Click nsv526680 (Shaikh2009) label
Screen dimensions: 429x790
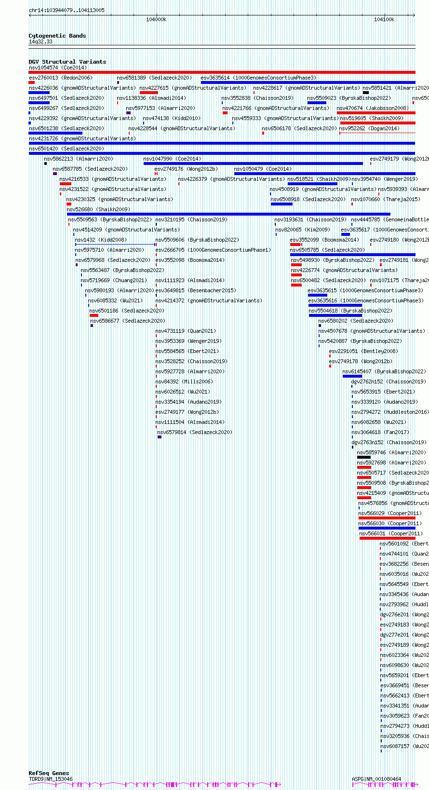(98, 209)
